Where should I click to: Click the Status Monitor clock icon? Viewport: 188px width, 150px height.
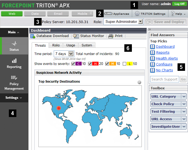[76, 36]
